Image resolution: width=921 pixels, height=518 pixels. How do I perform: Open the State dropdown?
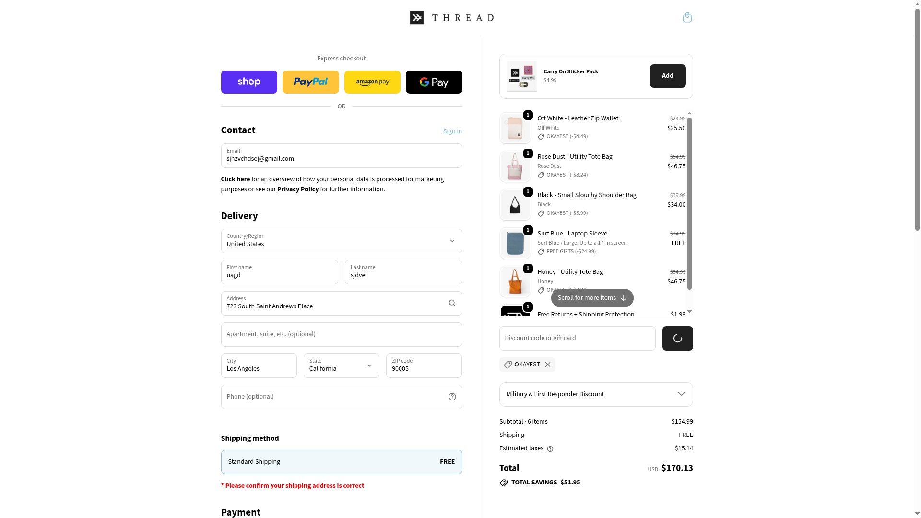(x=341, y=365)
